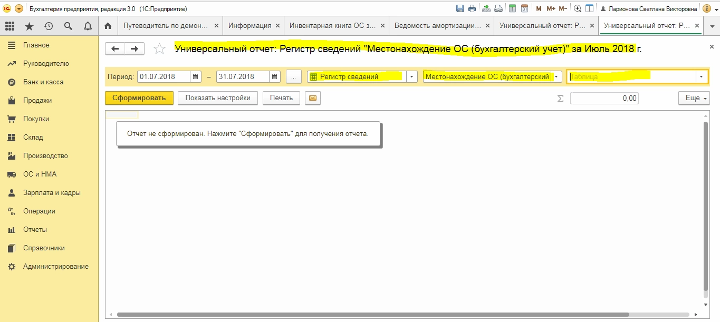Open the ОС и НМА section
720x322 pixels.
coord(49,174)
